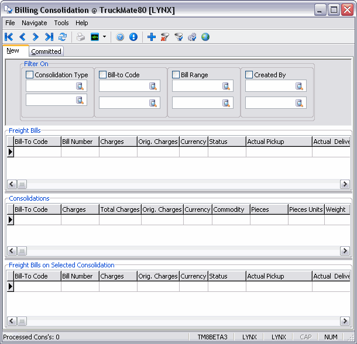This screenshot has width=357, height=344.
Task: Click the Freight Bills horizontal scrollbar thumb
Action: pyautogui.click(x=22, y=184)
